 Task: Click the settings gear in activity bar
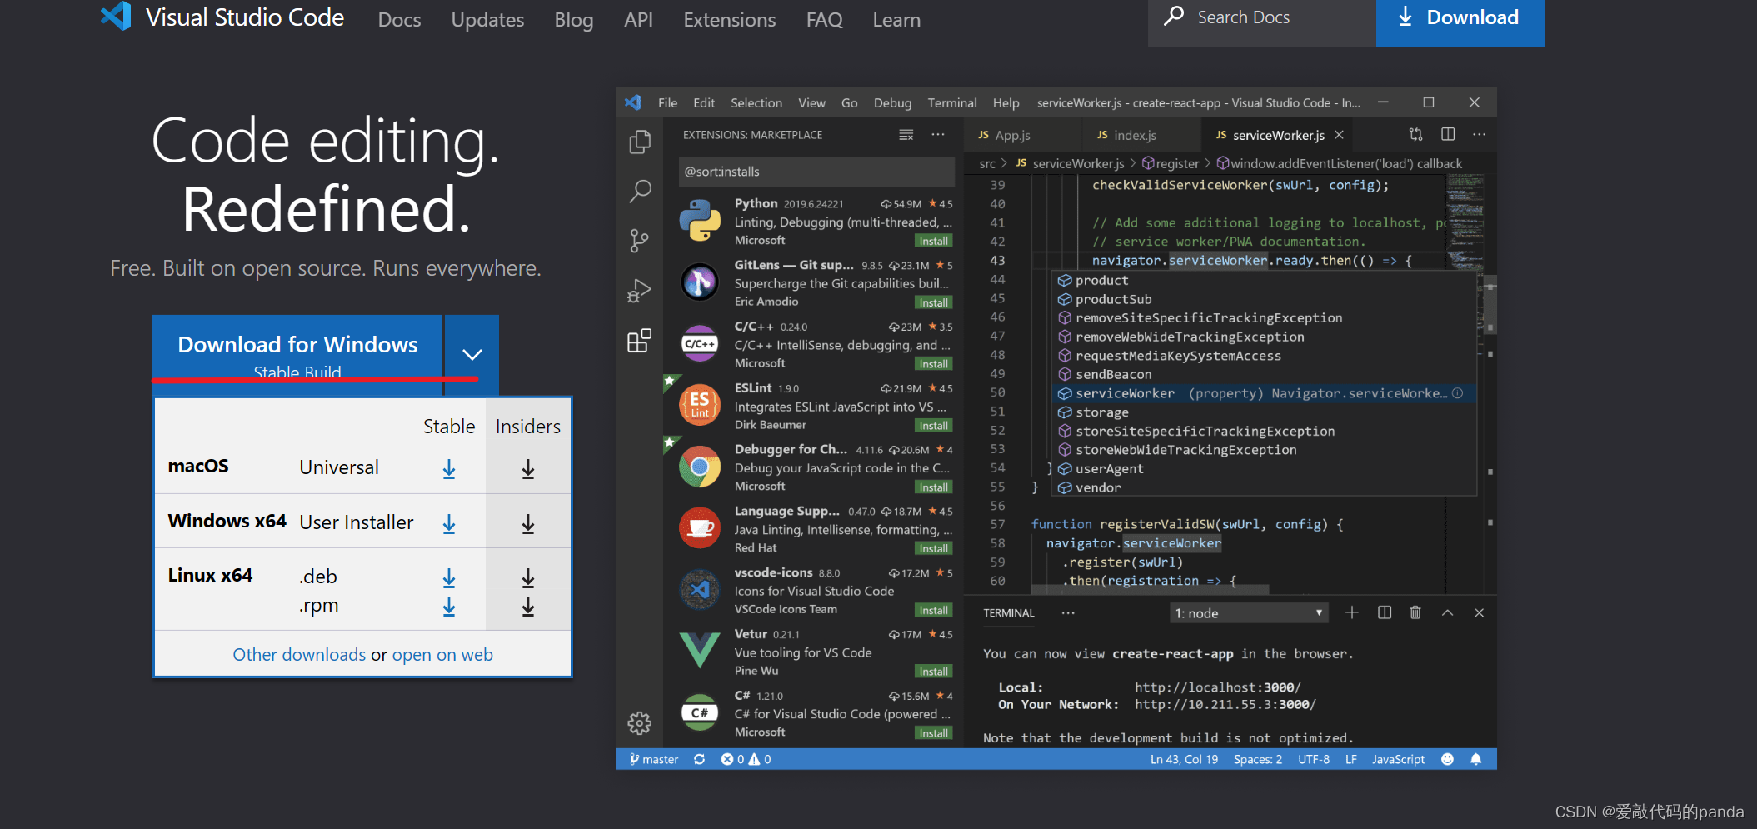(x=639, y=722)
